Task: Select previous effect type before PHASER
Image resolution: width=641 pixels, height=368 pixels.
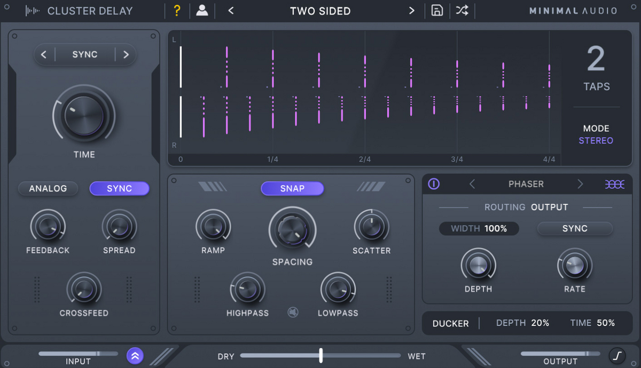Action: pyautogui.click(x=472, y=184)
